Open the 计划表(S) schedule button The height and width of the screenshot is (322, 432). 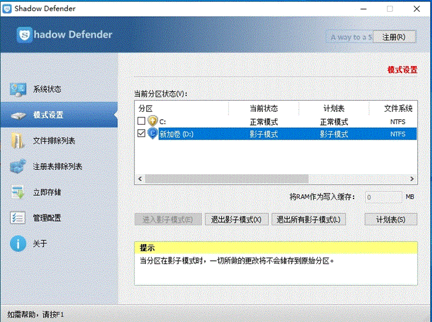[391, 219]
